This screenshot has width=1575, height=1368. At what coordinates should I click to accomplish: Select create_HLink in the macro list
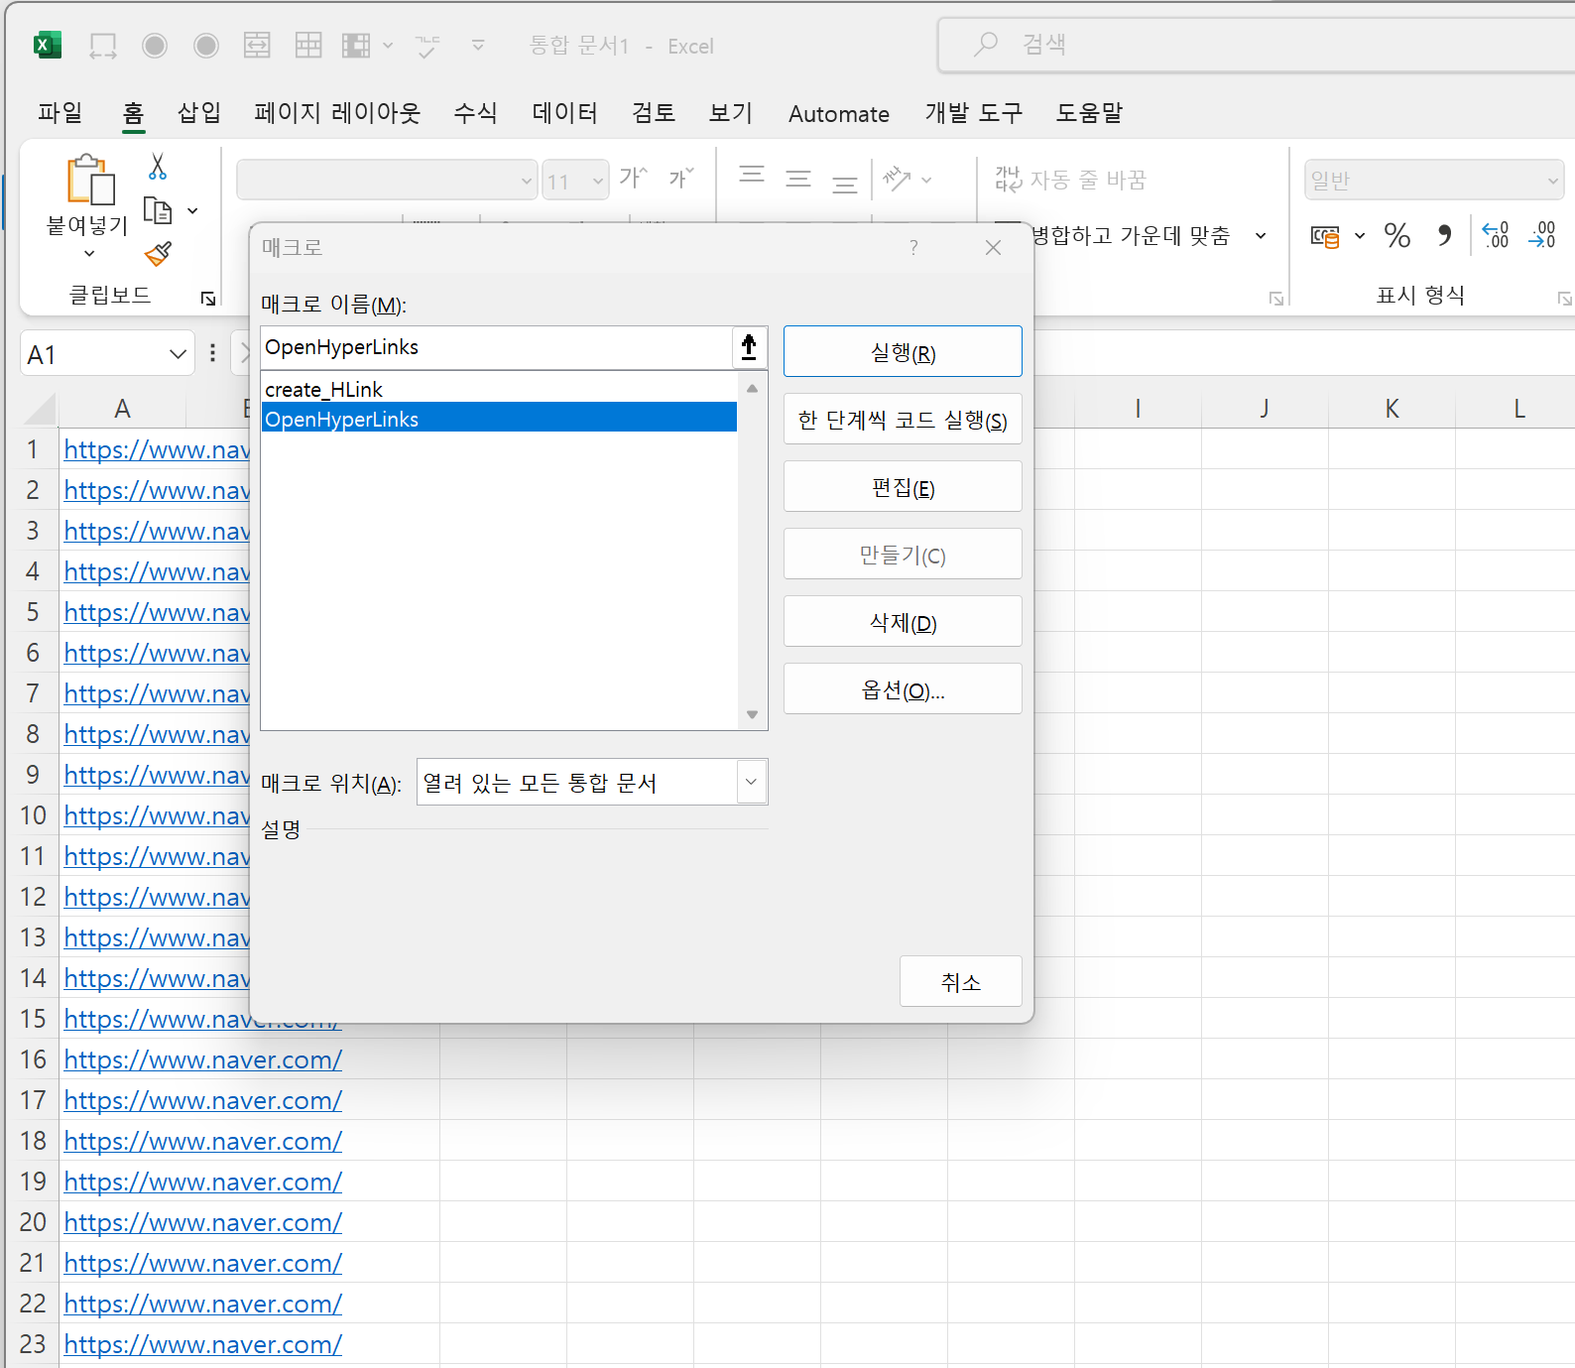tap(499, 389)
